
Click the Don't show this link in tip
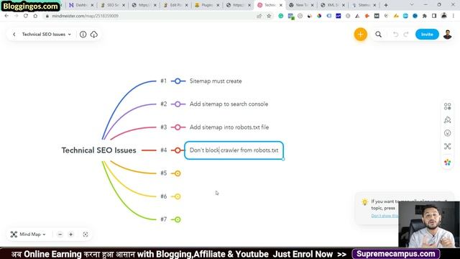pyautogui.click(x=385, y=216)
